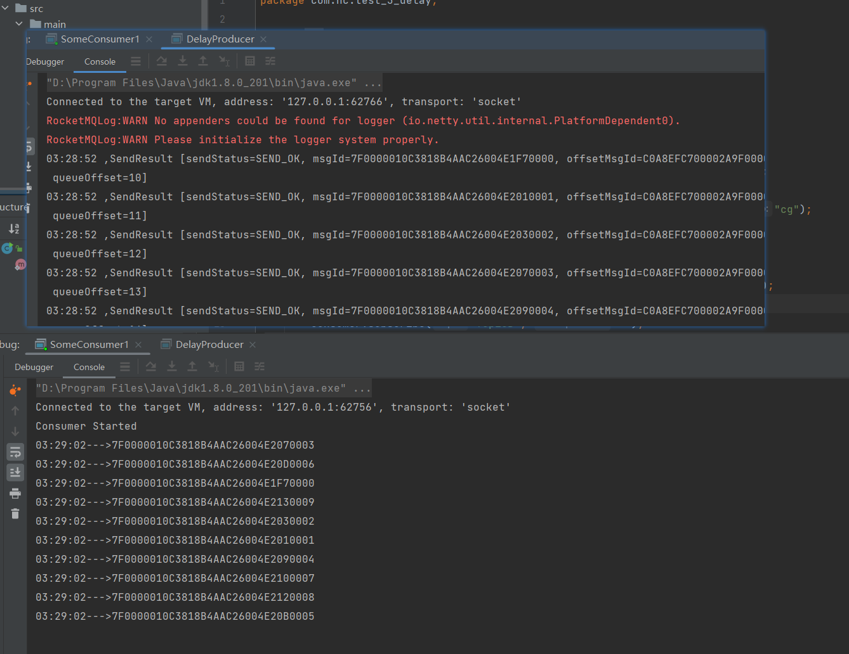
Task: Switch to Debugger tab in lower panel
Action: point(34,367)
